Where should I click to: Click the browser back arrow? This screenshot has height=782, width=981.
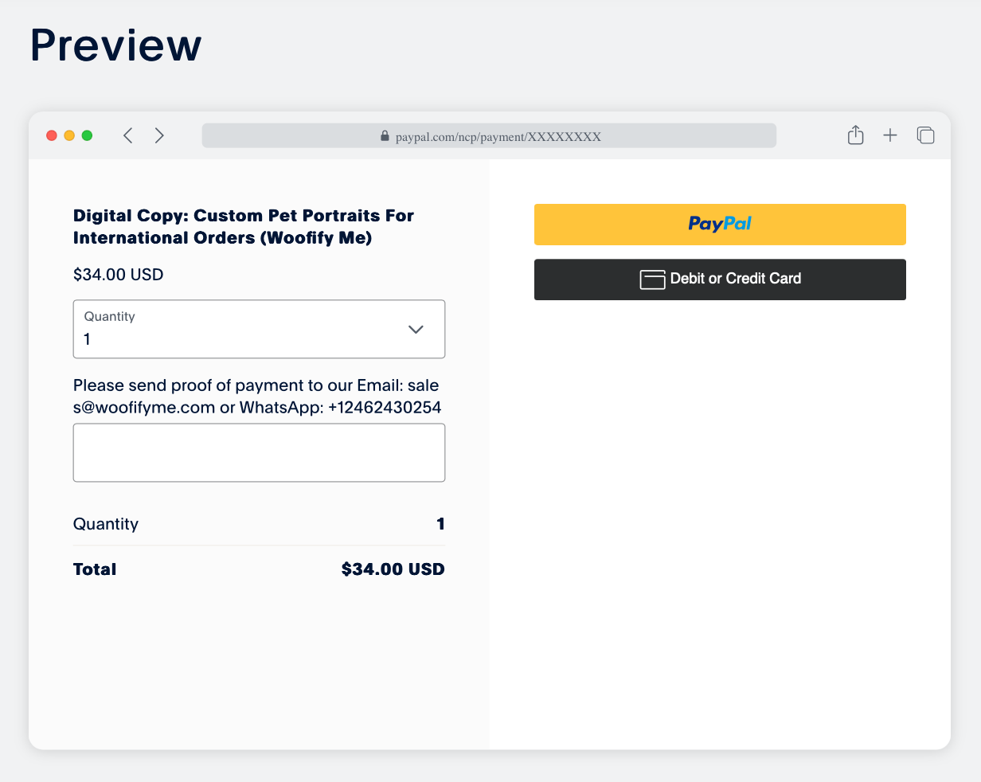click(x=127, y=135)
